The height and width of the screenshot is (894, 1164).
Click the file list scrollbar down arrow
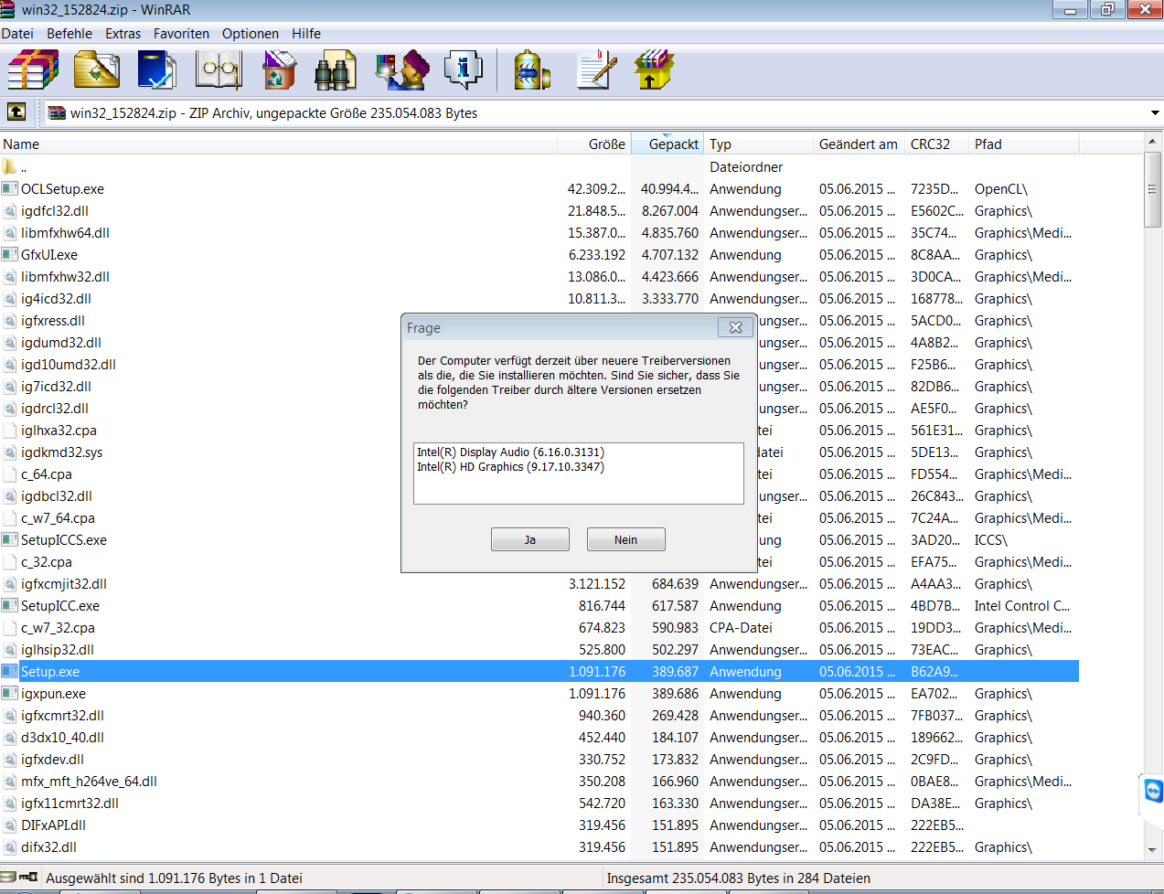[x=1152, y=849]
